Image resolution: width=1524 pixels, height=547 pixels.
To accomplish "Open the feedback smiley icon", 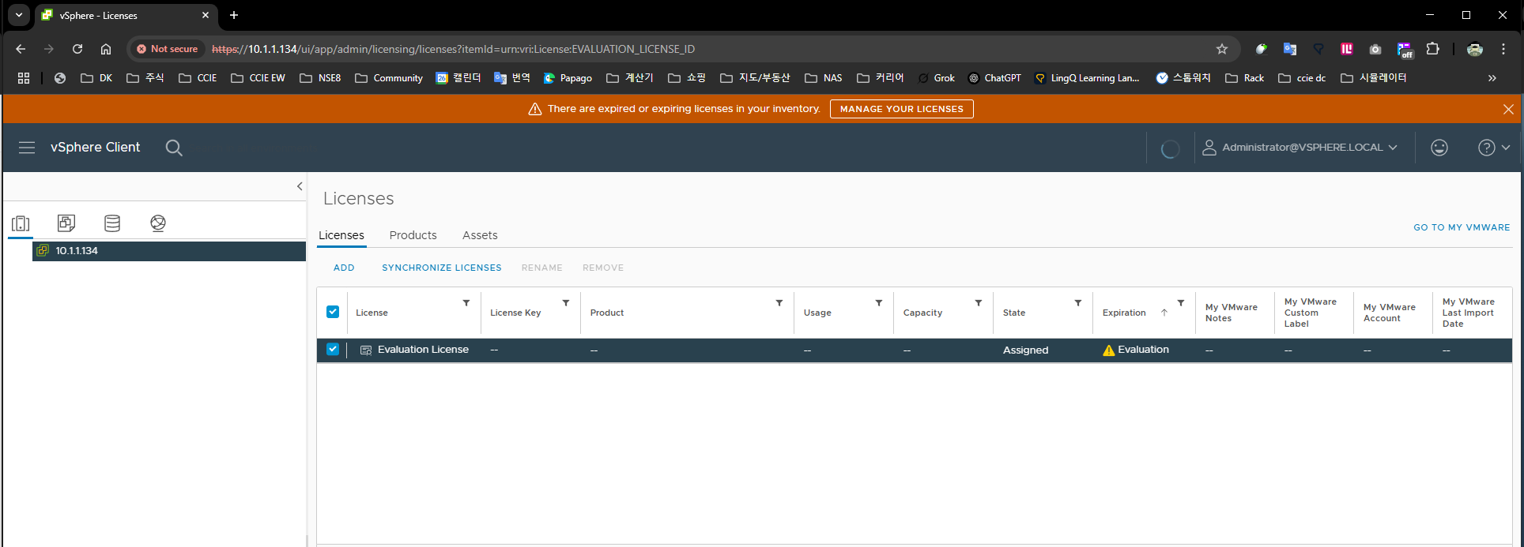I will pos(1439,148).
